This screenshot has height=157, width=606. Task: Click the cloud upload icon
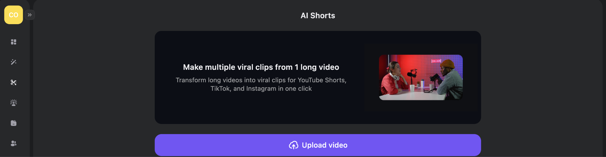tap(293, 145)
